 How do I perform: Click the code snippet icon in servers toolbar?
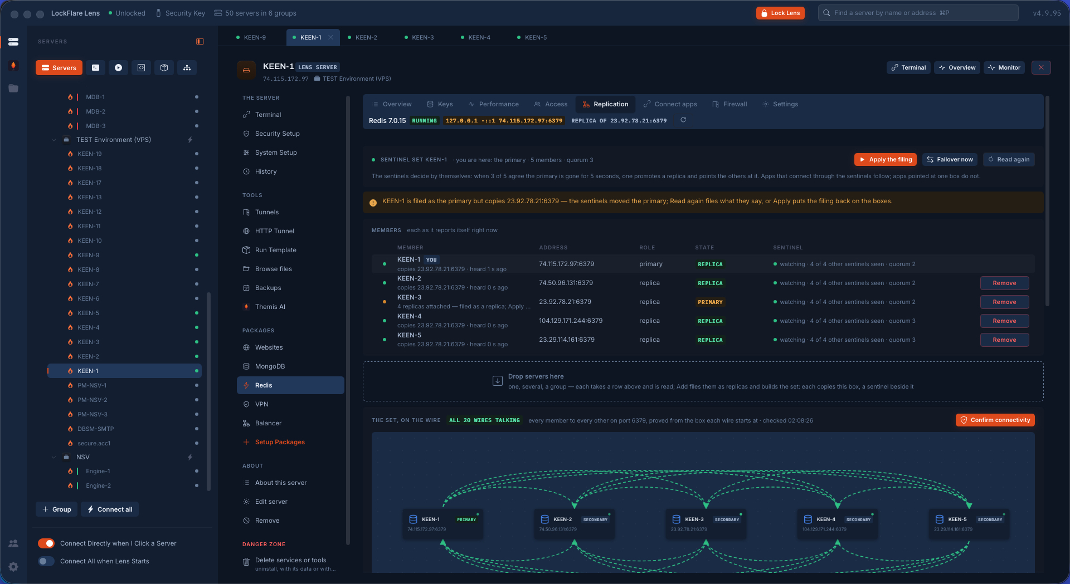pyautogui.click(x=141, y=68)
